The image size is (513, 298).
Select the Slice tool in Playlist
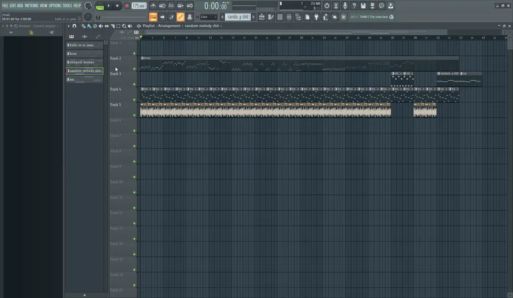(112, 26)
